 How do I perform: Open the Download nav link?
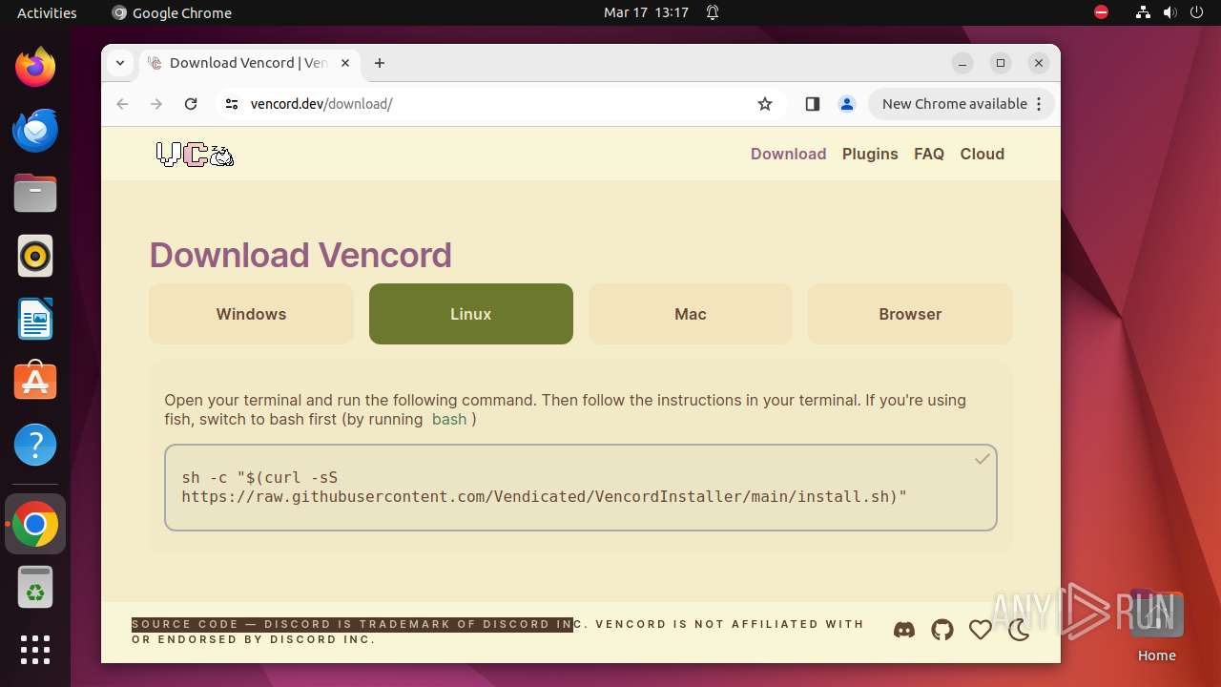click(788, 154)
